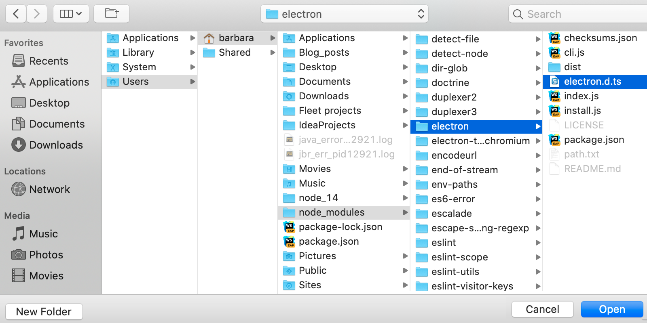This screenshot has width=647, height=323.
Task: Click the electron.d.ts file icon
Action: (x=555, y=82)
